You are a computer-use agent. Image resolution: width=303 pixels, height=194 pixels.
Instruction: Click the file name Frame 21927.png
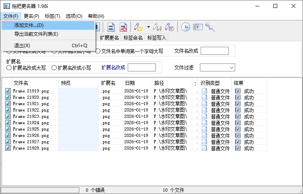(x=31, y=142)
